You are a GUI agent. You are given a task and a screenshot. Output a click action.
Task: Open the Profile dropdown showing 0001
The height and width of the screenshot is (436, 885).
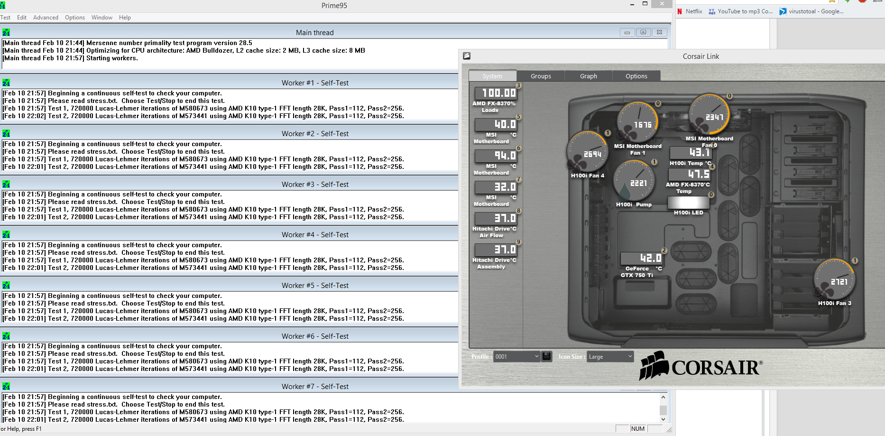(x=516, y=356)
